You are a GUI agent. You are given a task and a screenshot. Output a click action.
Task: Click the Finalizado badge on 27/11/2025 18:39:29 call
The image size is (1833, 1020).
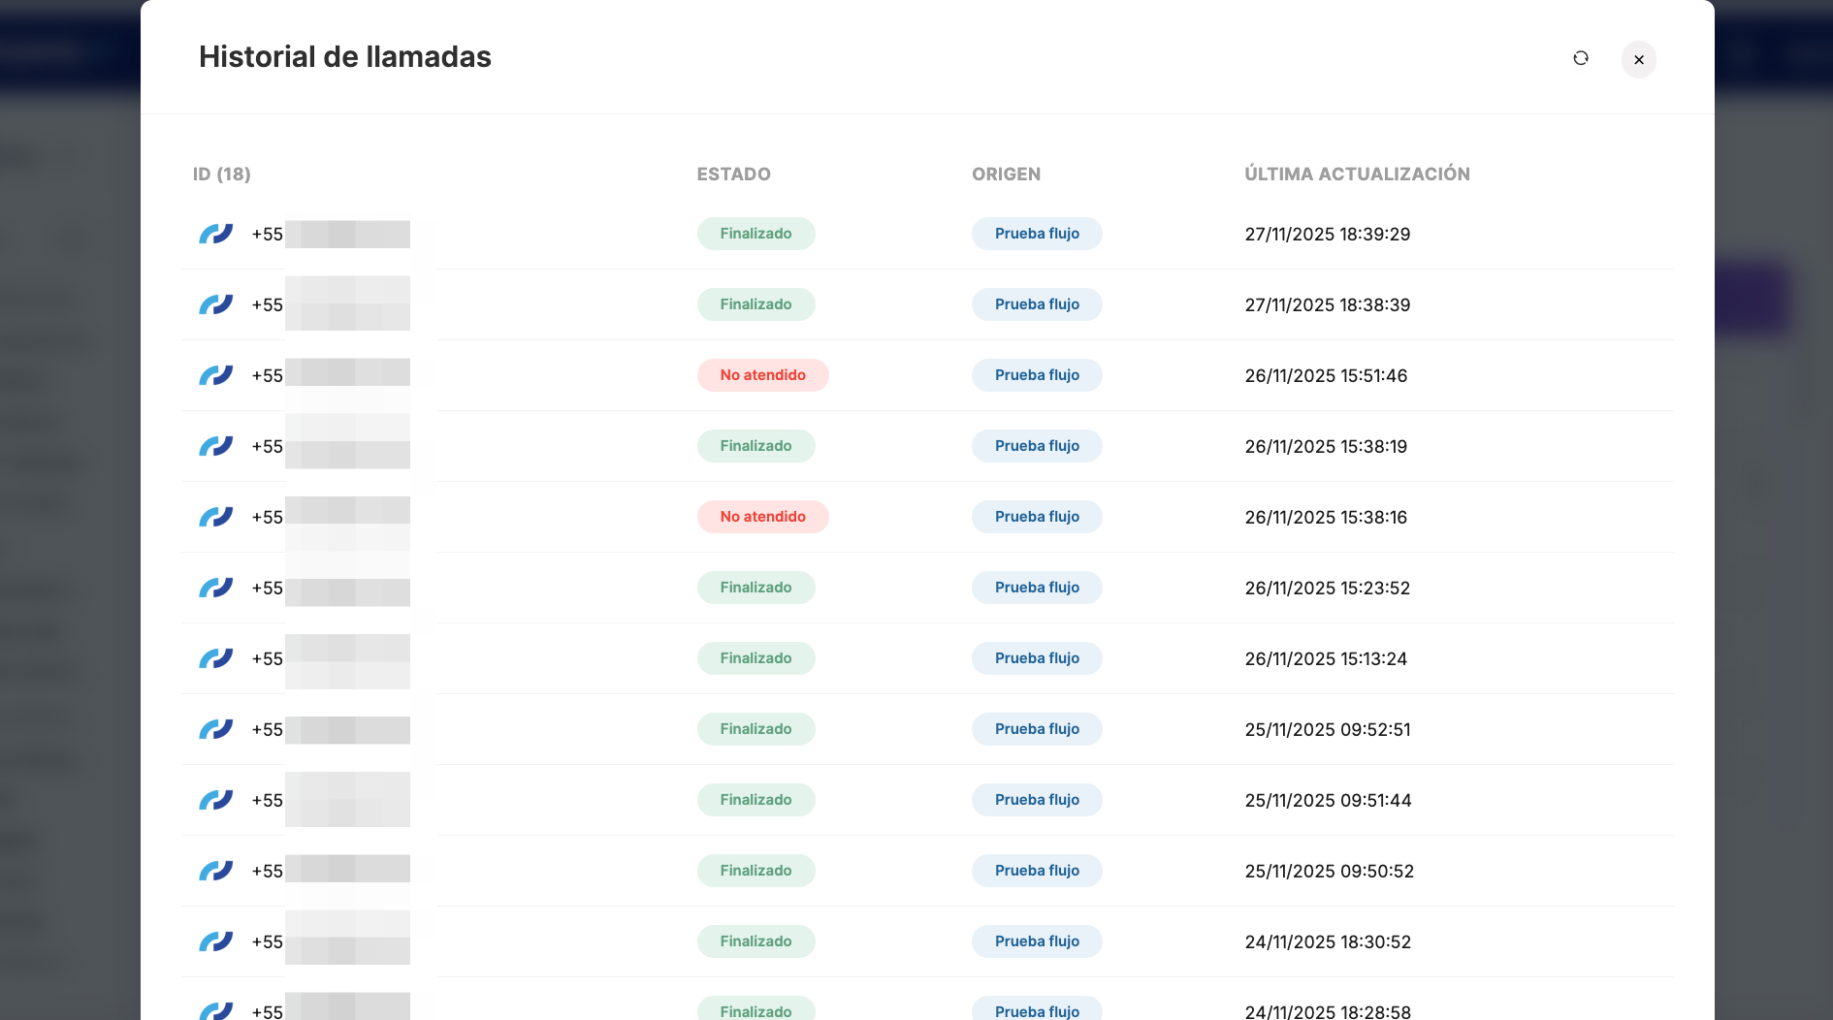tap(756, 234)
